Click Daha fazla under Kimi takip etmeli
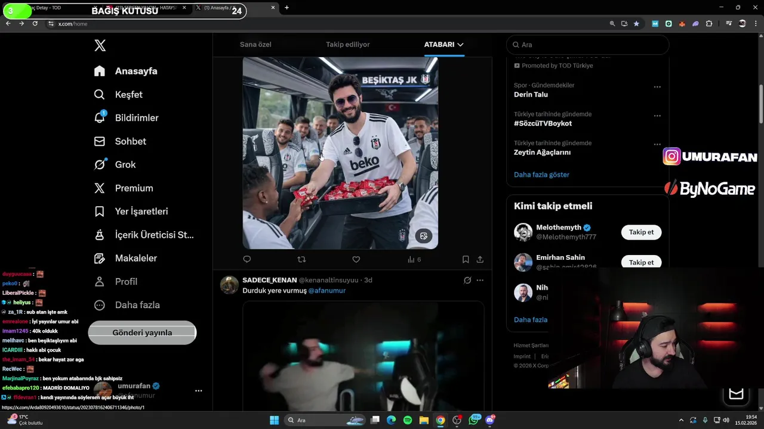Screen dimensions: 764x429 tap(531, 320)
